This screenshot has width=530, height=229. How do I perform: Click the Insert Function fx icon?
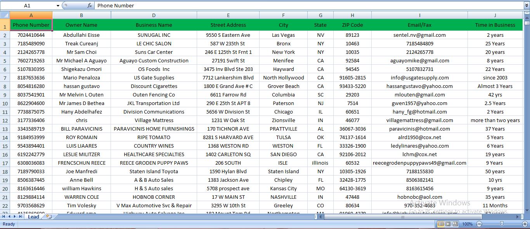(90, 5)
